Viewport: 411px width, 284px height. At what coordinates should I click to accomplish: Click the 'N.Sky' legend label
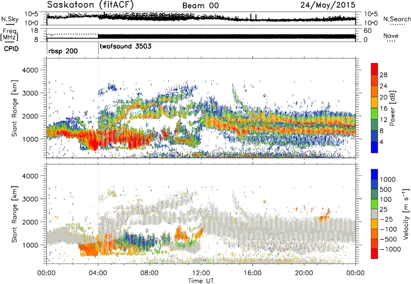pos(10,19)
